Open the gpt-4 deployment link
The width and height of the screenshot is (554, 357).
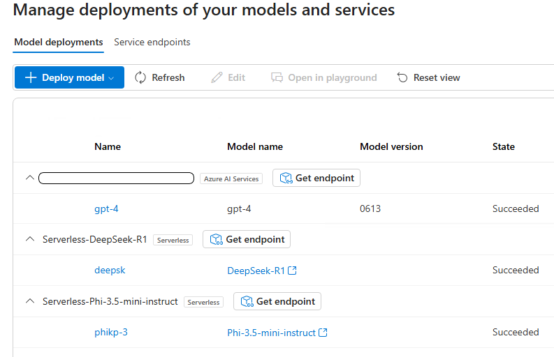[106, 208]
